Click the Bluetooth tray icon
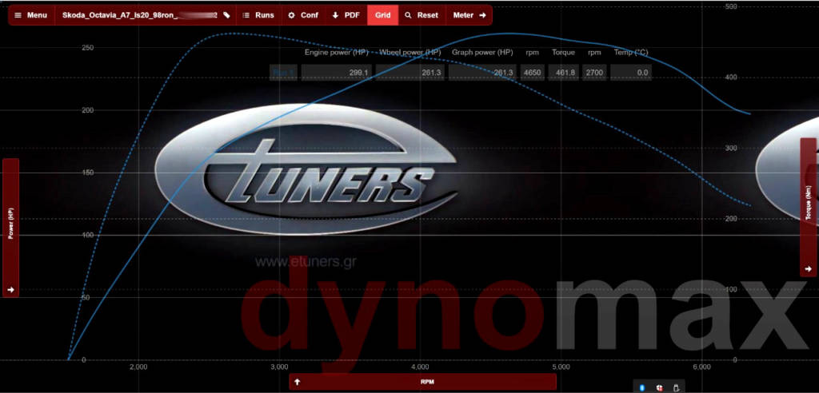 point(641,387)
